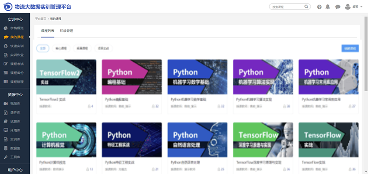This screenshot has height=174, width=368.
Task: Open 数据集 database icon
Action: [6, 148]
